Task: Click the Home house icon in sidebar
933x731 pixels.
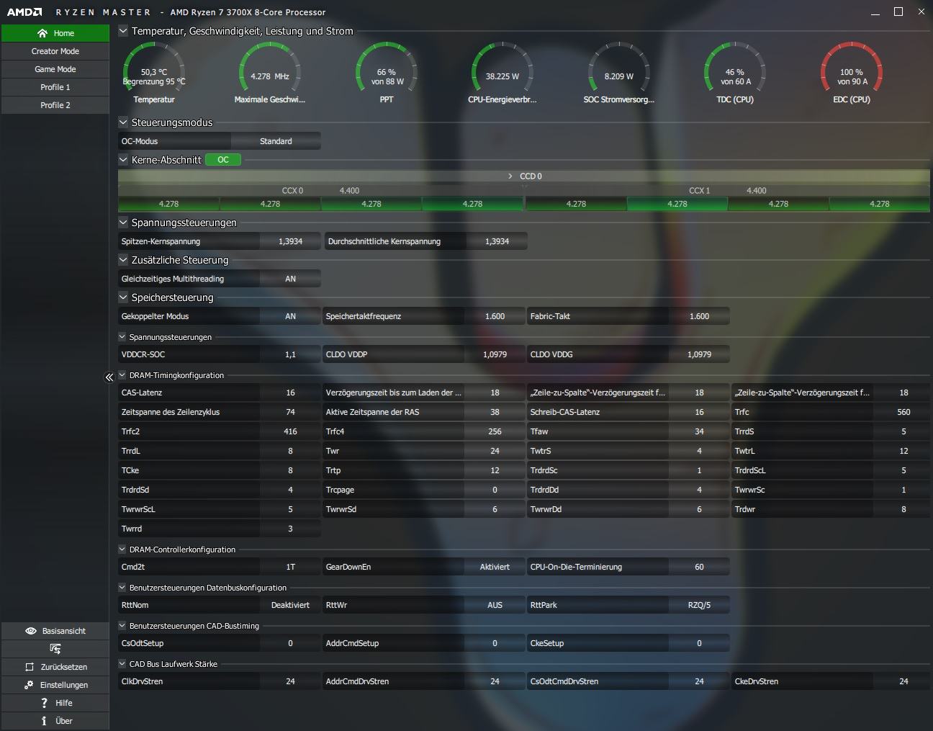Action: 42,33
